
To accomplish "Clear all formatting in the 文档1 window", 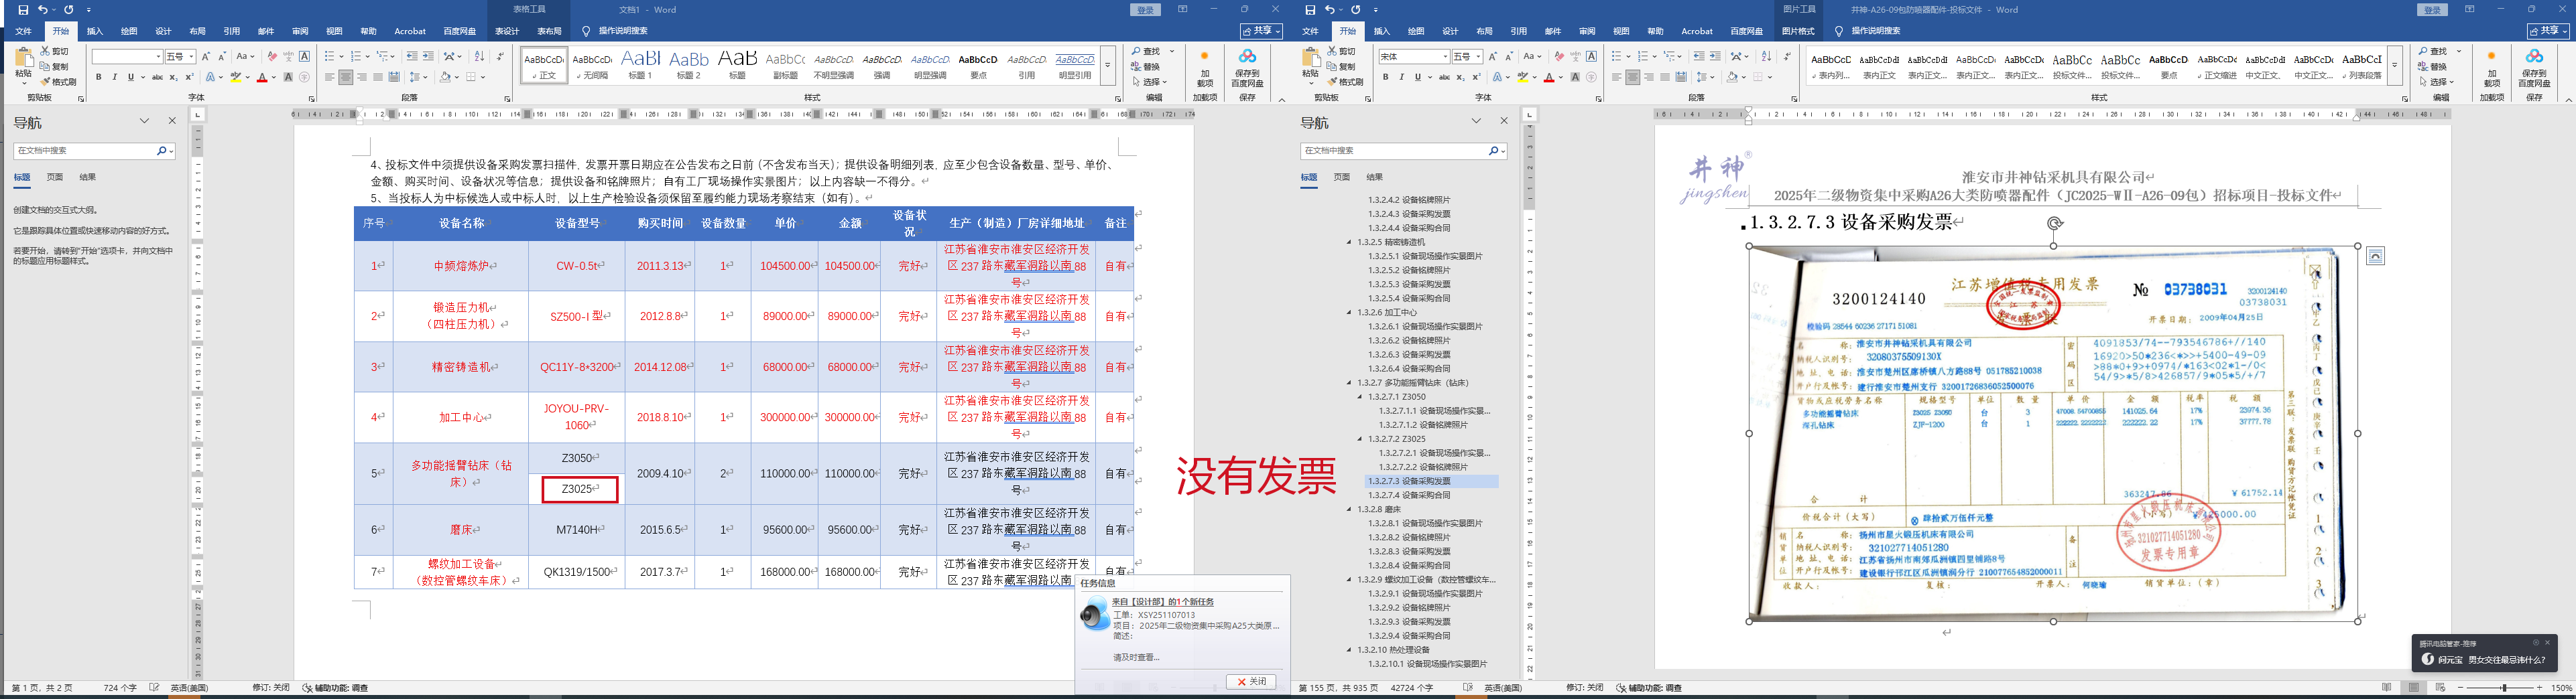I will [272, 57].
